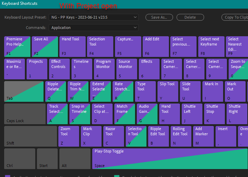The image size is (248, 177).
Task: Choose the U key Slide Tool
Action: 190,91
